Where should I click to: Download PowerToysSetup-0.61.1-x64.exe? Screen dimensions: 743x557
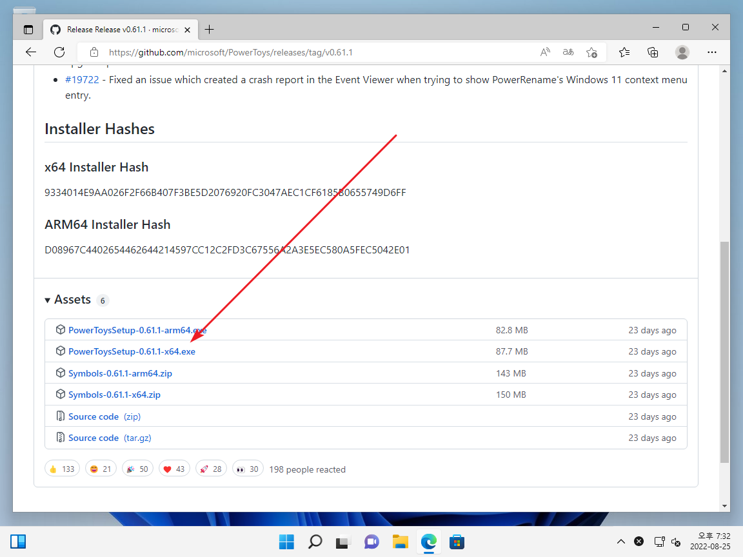tap(132, 351)
